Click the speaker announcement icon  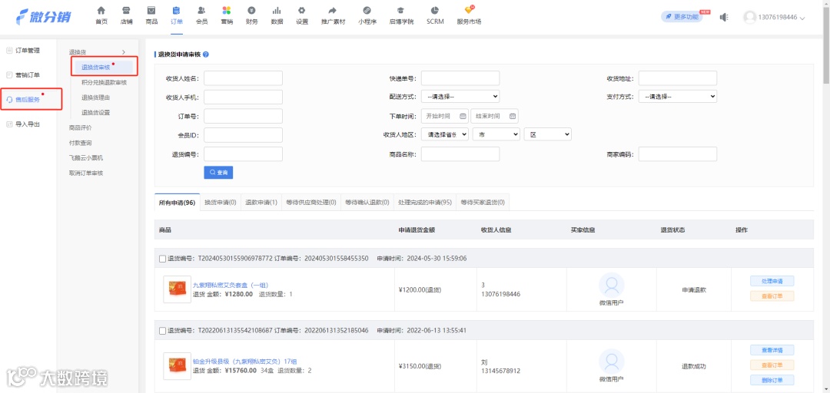pos(724,18)
